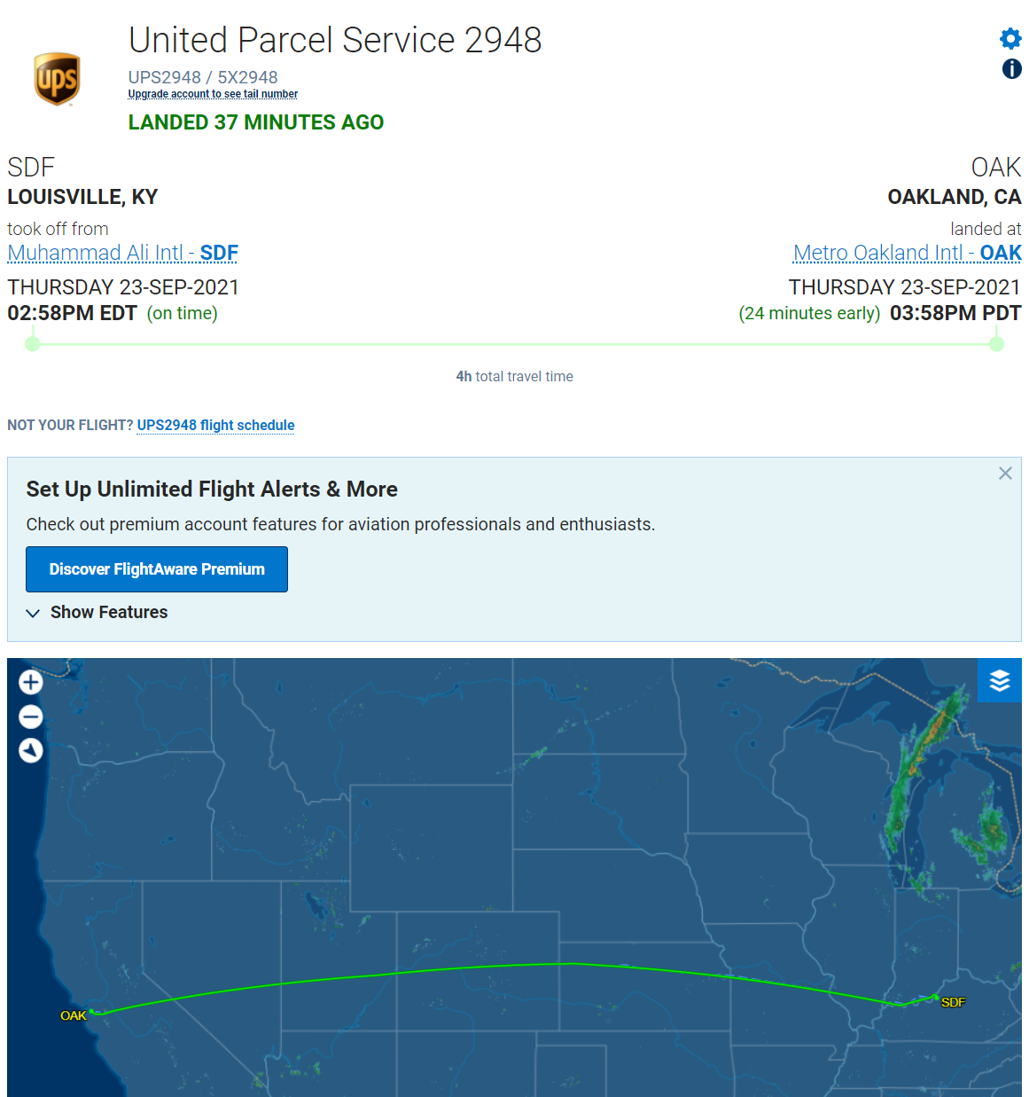Click Discover FlightAware Premium button
1029x1097 pixels.
point(157,569)
